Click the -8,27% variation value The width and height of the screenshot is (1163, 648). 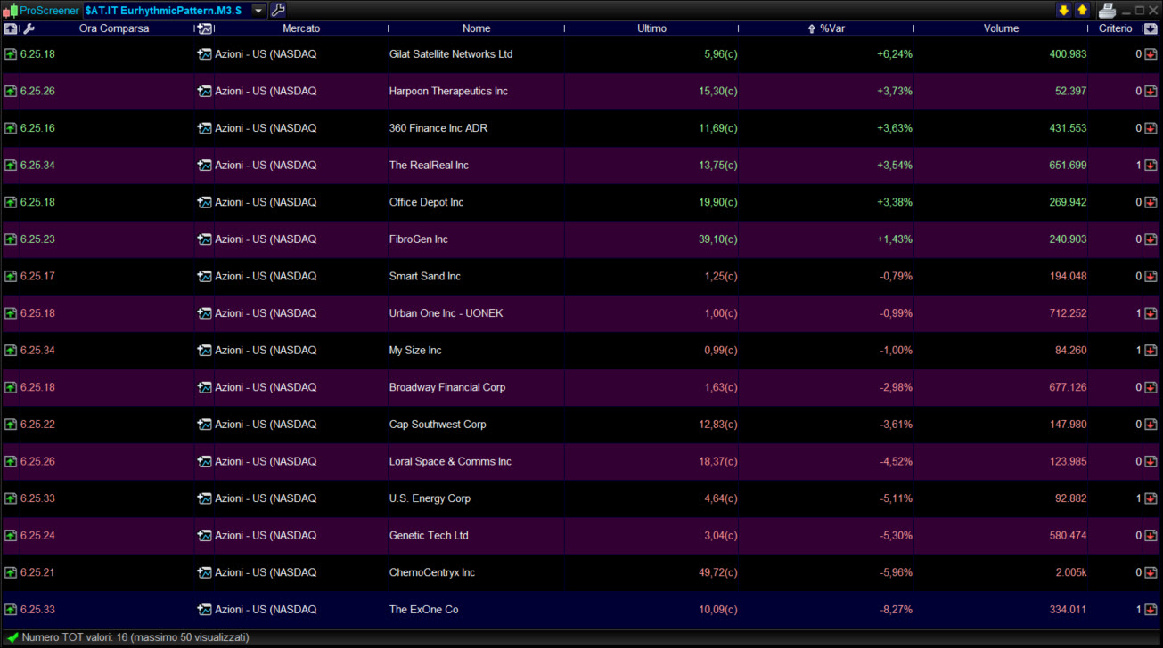(x=897, y=610)
